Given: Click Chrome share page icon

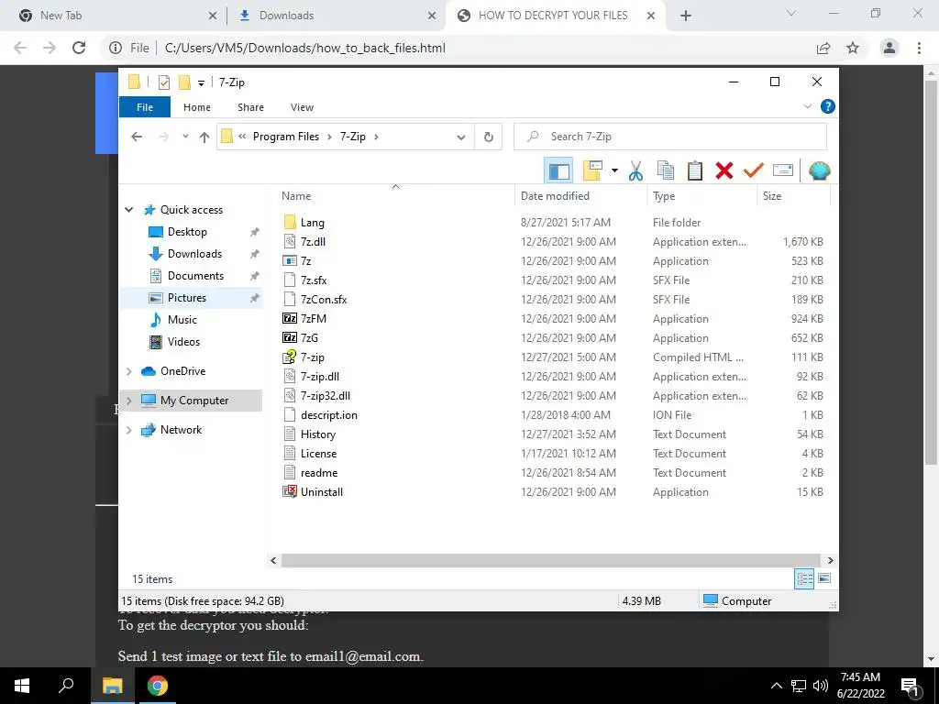Looking at the screenshot, I should [x=823, y=48].
